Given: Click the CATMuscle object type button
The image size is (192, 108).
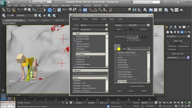Looking at the screenshot, I should click(x=172, y=46).
